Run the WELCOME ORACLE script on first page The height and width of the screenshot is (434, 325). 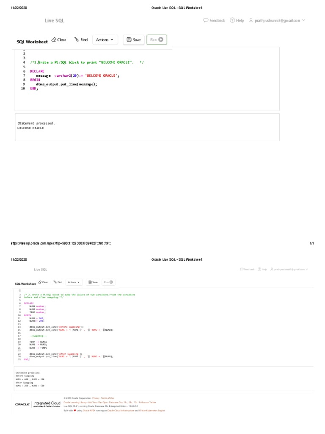[x=157, y=39]
